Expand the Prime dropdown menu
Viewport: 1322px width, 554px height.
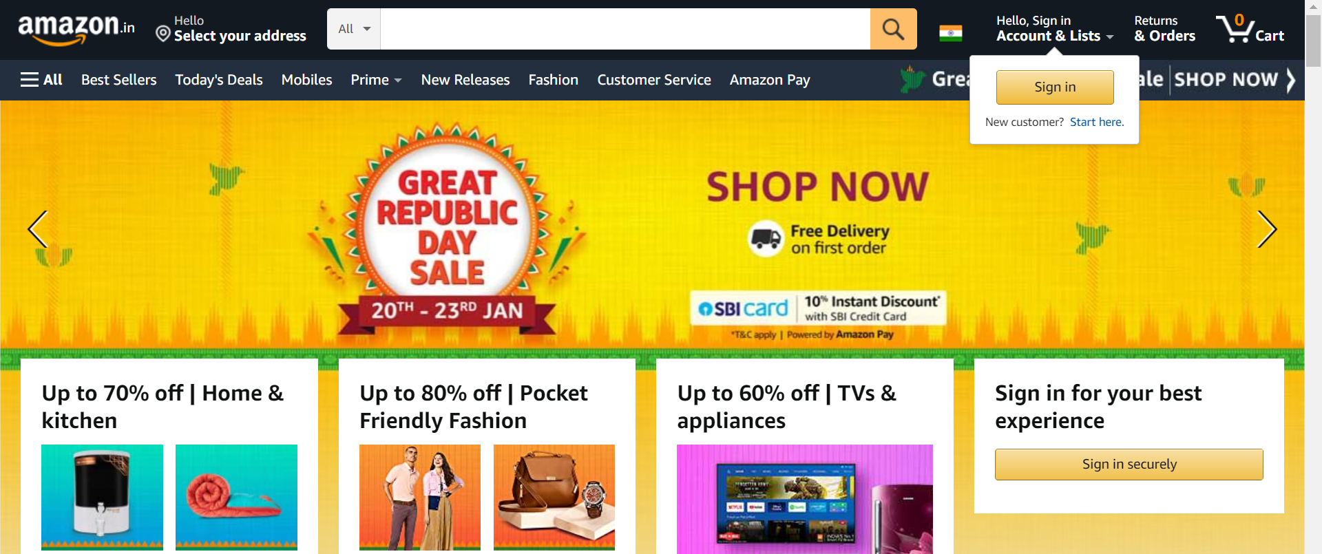click(x=376, y=80)
